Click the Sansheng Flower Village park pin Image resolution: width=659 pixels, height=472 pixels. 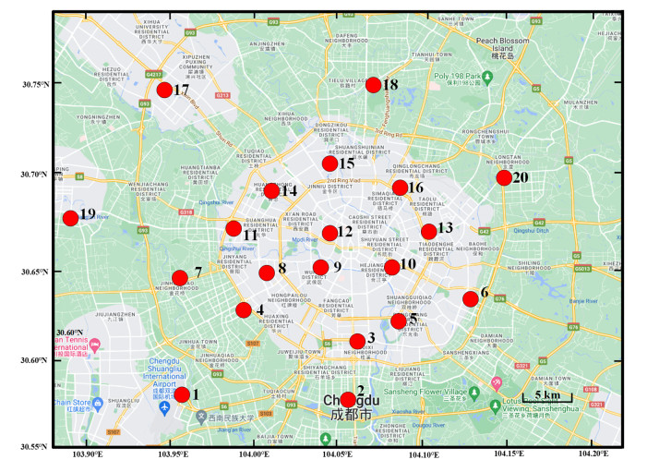pos(473,391)
